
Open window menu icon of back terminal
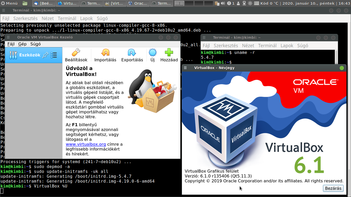tap(4, 10)
